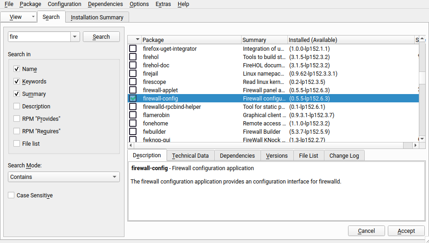
Task: Select the Search tab
Action: pyautogui.click(x=51, y=17)
